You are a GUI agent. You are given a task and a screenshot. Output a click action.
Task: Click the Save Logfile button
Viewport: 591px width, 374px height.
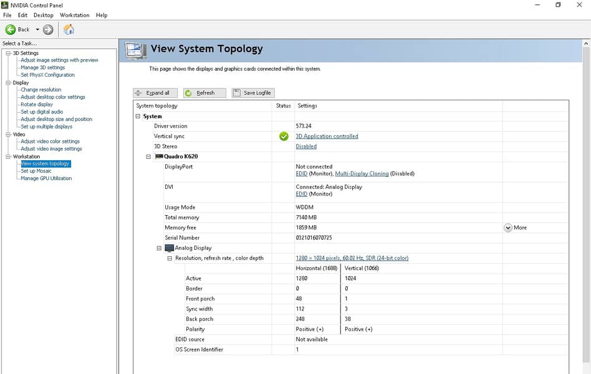click(253, 93)
